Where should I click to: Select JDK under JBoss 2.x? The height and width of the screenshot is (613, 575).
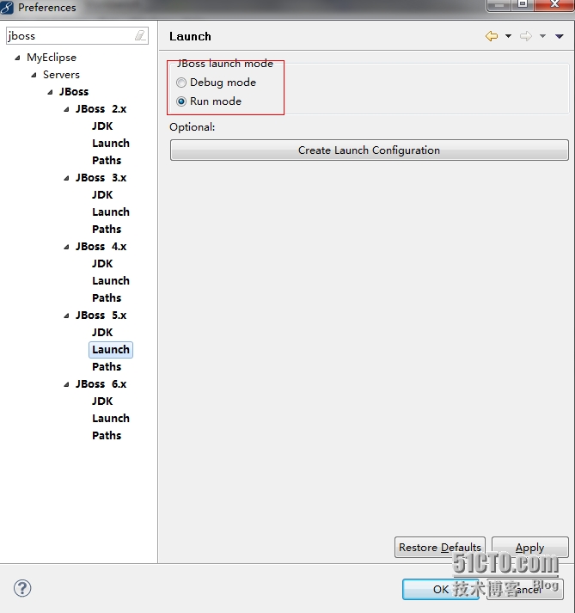click(x=102, y=126)
